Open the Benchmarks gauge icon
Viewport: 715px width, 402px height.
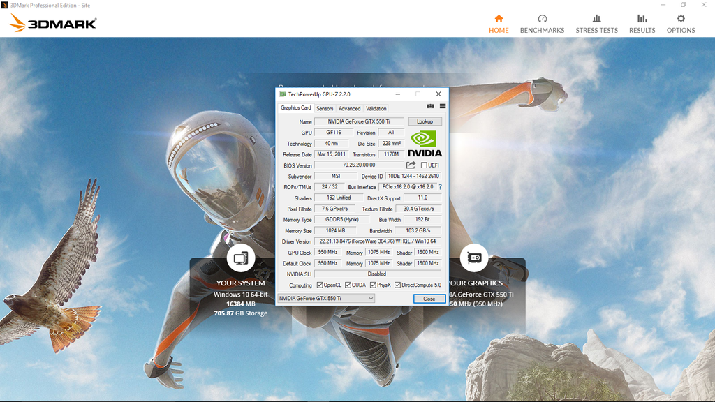542,19
